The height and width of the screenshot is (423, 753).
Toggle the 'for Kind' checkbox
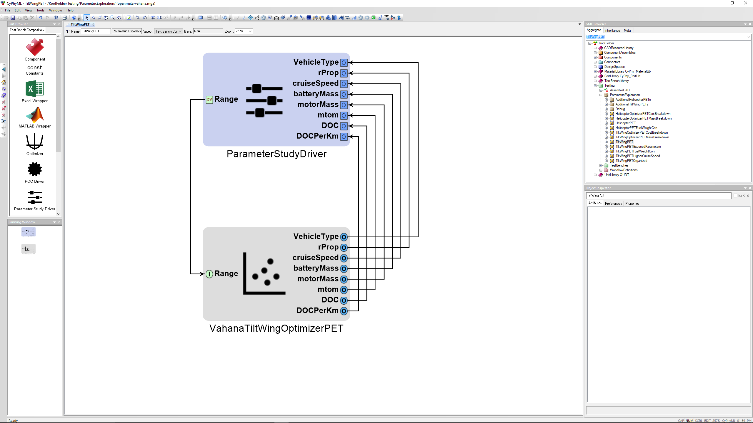(x=735, y=196)
